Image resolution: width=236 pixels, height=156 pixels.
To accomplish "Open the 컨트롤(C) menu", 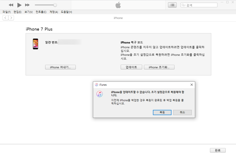I will click(41, 12).
